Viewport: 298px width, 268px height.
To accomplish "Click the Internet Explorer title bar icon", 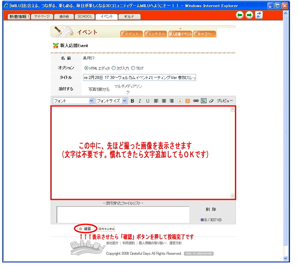I will click(6, 6).
